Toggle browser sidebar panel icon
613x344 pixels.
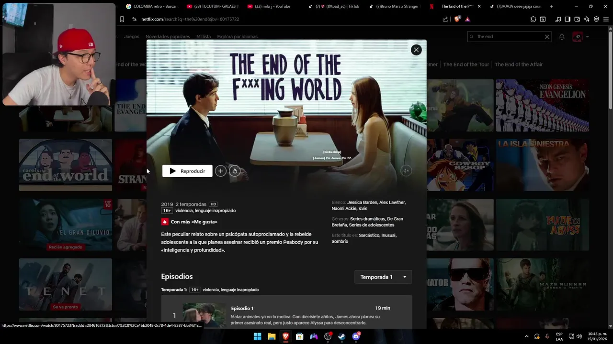[x=568, y=19]
